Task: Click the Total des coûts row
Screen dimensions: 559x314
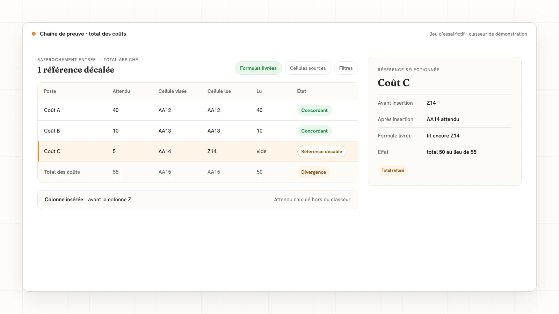Action: pyautogui.click(x=198, y=172)
